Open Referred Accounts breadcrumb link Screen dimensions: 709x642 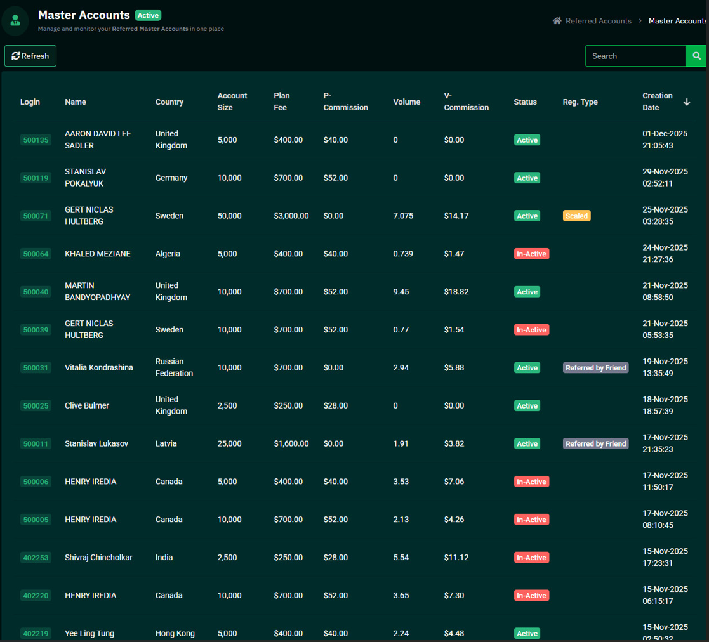(x=598, y=21)
